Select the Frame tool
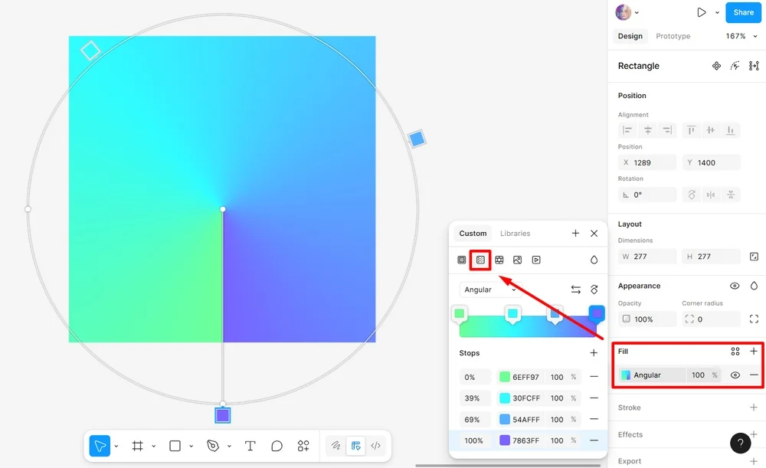Image resolution: width=766 pixels, height=468 pixels. tap(137, 446)
